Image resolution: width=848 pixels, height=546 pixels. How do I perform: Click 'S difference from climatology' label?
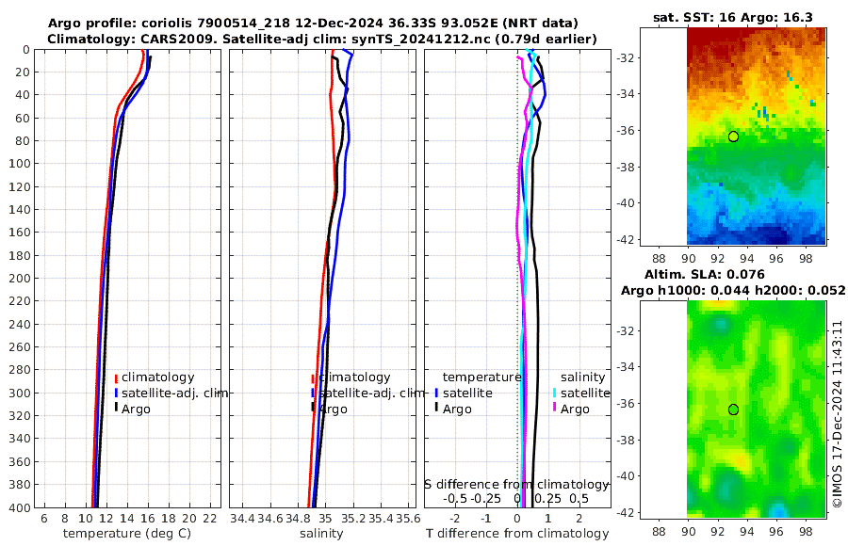(516, 484)
